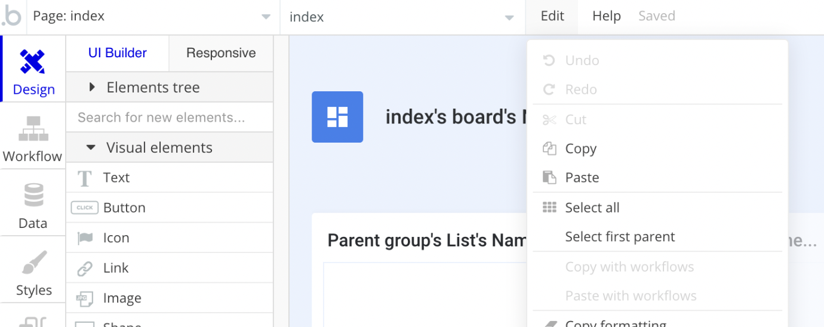Open the Workflow tab
Viewport: 824px width, 327px height.
point(33,136)
